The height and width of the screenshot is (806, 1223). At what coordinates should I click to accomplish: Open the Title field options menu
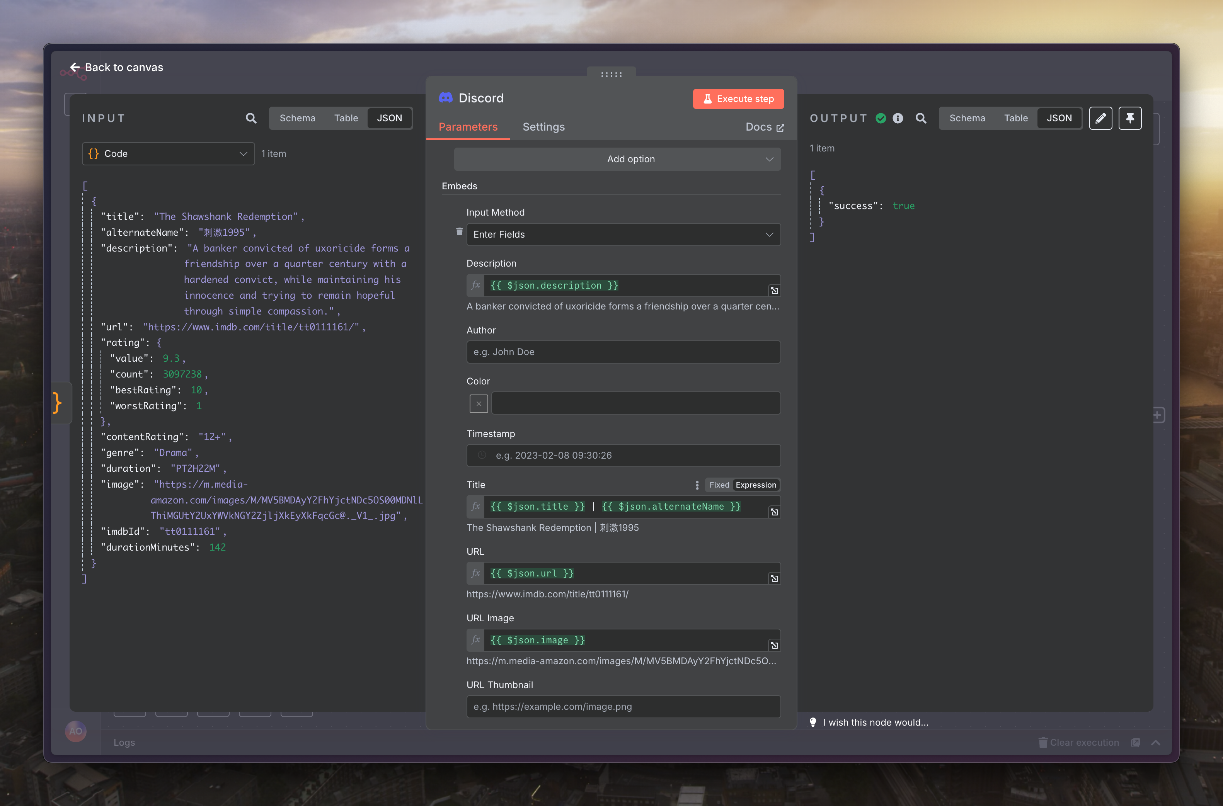pos(697,485)
